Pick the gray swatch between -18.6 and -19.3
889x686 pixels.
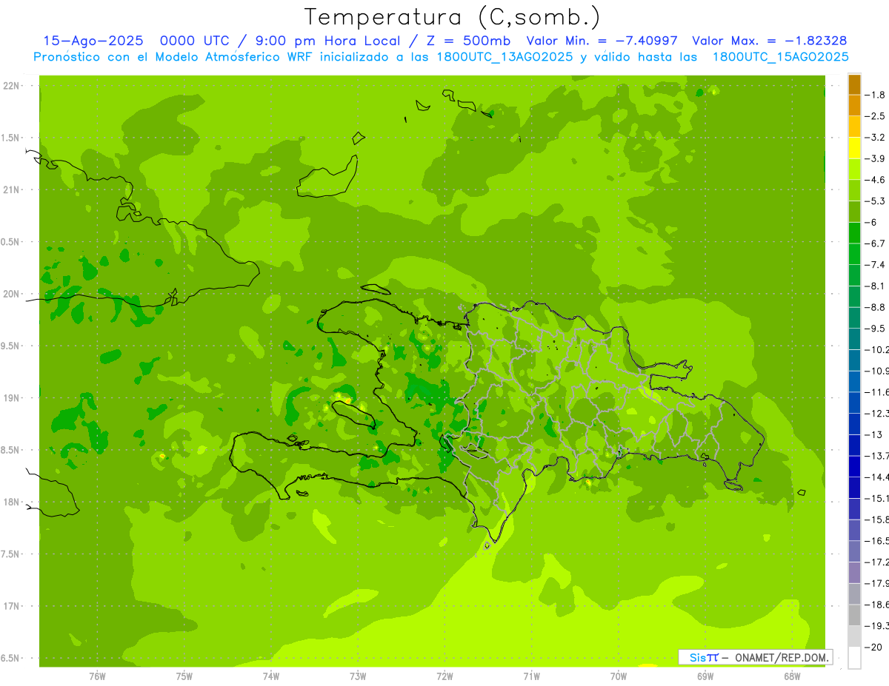(x=854, y=616)
